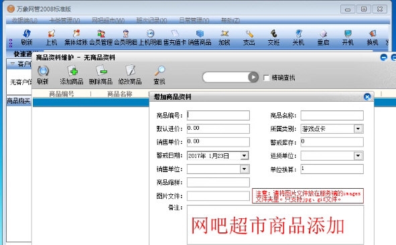The width and height of the screenshot is (396, 245).
Task: Click the search text box in 商品资料维护
Action: click(x=226, y=77)
